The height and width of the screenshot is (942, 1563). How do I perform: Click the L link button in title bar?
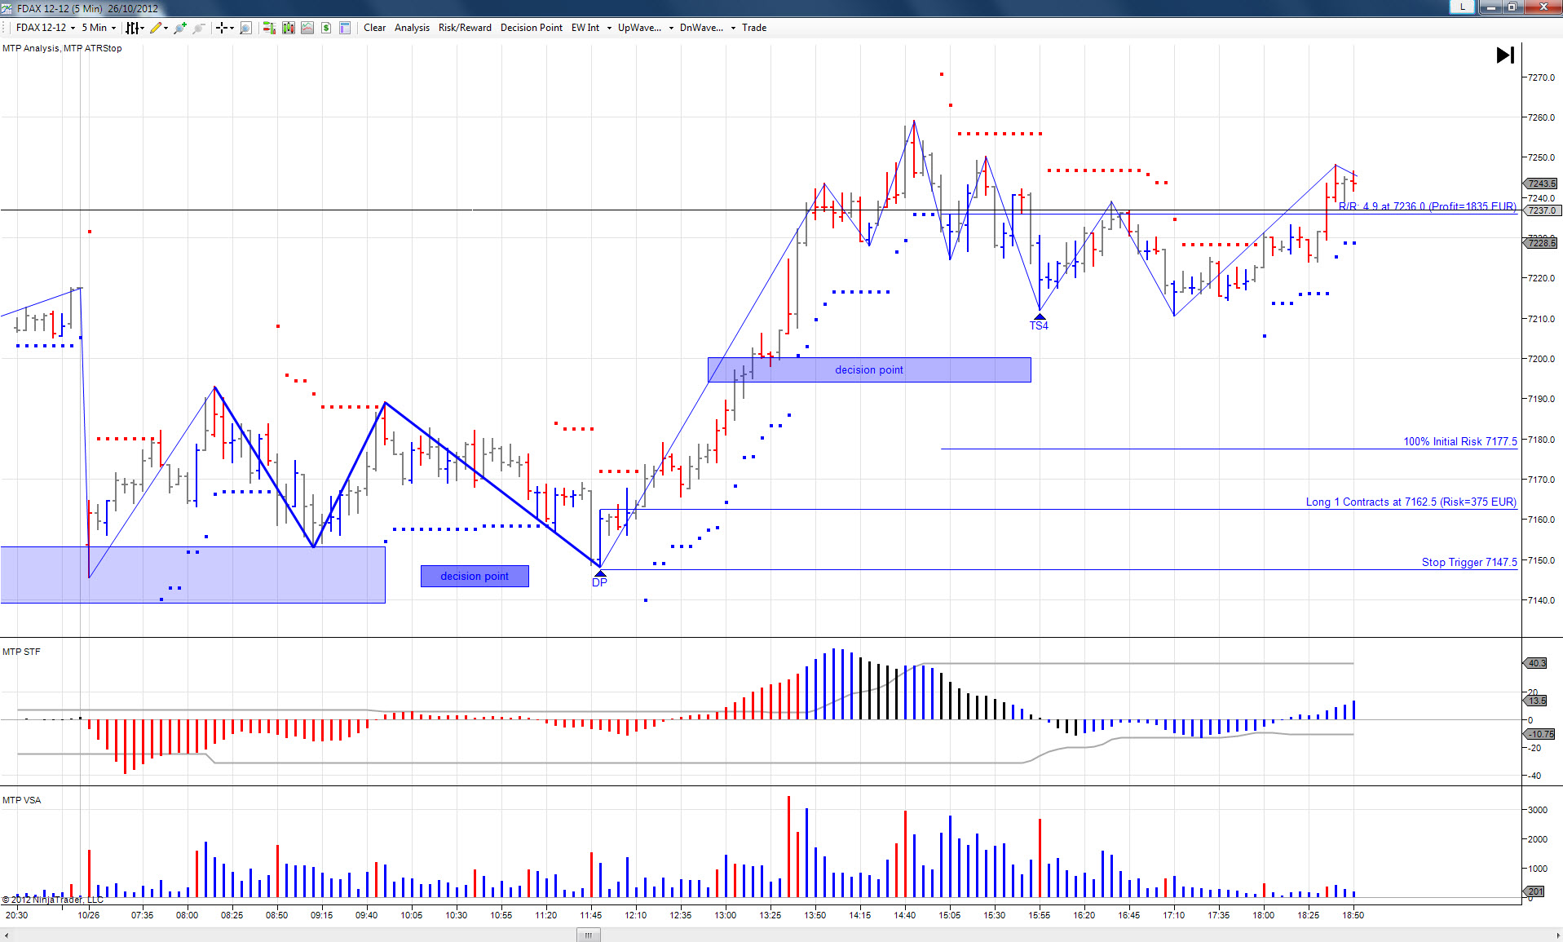(x=1462, y=7)
